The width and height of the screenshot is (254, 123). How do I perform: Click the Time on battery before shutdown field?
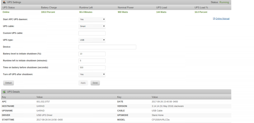pos(92,68)
